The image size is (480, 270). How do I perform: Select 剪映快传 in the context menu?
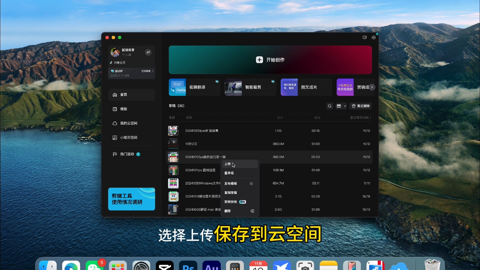(x=239, y=202)
